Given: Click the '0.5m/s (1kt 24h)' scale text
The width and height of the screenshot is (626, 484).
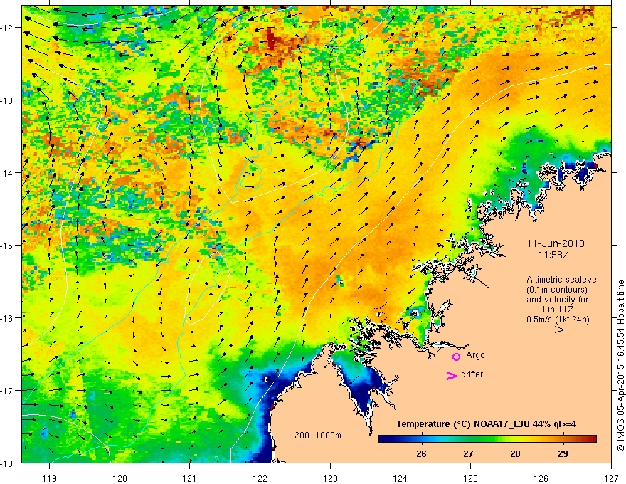Looking at the screenshot, I should [x=558, y=320].
